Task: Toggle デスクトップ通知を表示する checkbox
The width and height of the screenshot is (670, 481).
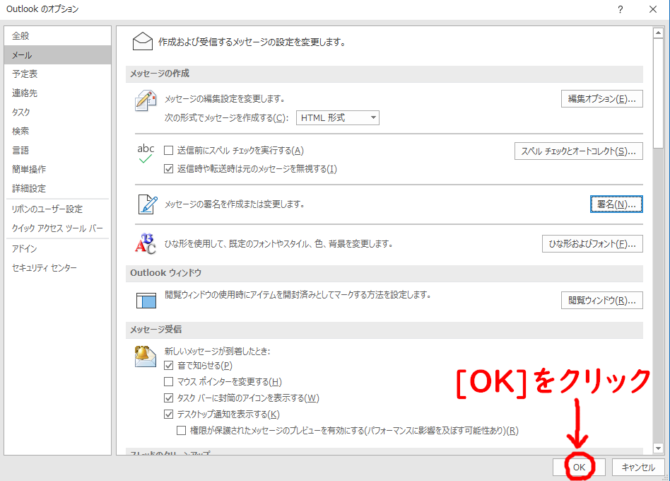Action: coord(169,415)
